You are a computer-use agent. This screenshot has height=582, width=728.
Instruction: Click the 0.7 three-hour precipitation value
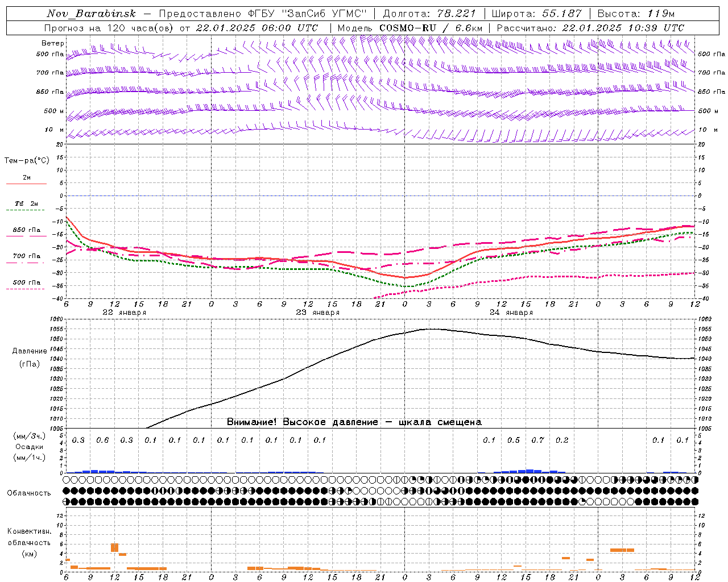(537, 440)
